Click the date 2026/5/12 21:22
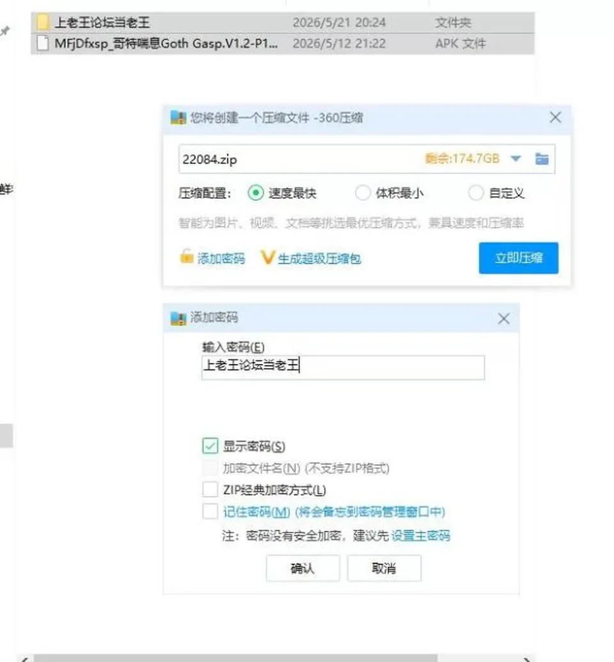 (339, 43)
